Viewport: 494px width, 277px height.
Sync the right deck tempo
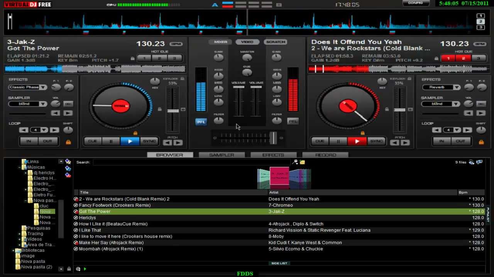(x=377, y=141)
